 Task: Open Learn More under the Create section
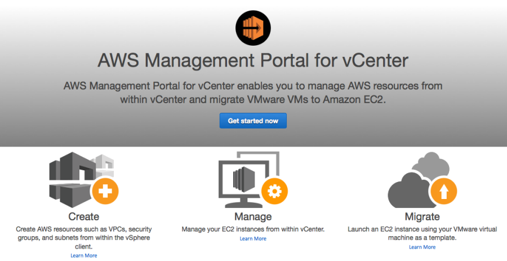point(83,255)
